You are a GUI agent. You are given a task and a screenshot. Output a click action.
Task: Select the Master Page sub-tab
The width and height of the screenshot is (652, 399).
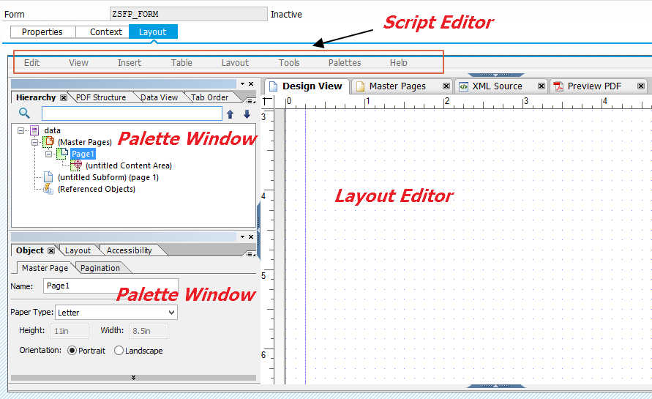(45, 268)
